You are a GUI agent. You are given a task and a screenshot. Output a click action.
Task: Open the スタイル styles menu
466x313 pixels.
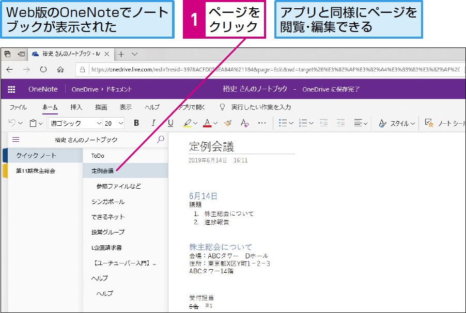397,123
